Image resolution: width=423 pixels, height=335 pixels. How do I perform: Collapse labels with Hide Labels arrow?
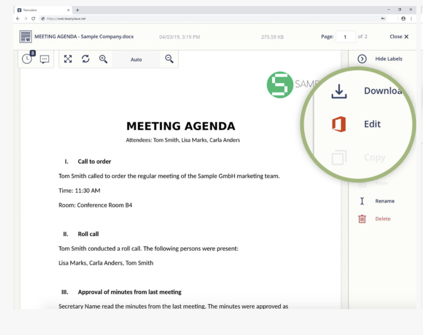[362, 59]
